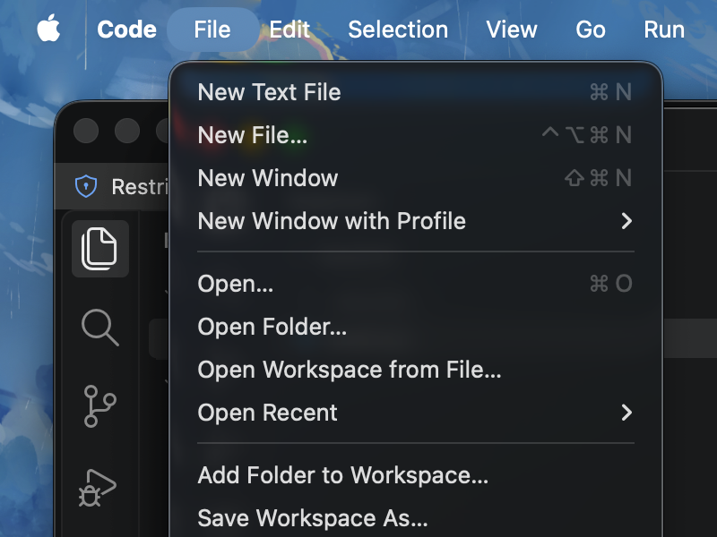Expand New Window with Profile submenu
Image resolution: width=717 pixels, height=537 pixels.
pyautogui.click(x=416, y=221)
